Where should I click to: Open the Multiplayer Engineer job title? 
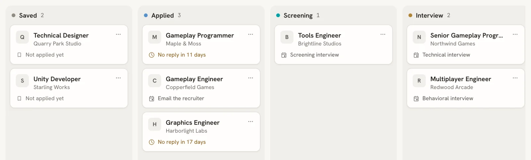tap(461, 79)
